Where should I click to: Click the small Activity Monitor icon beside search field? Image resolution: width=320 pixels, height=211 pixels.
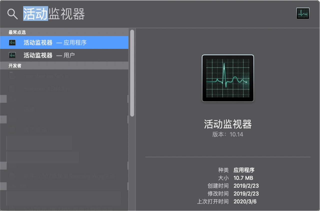coord(303,14)
